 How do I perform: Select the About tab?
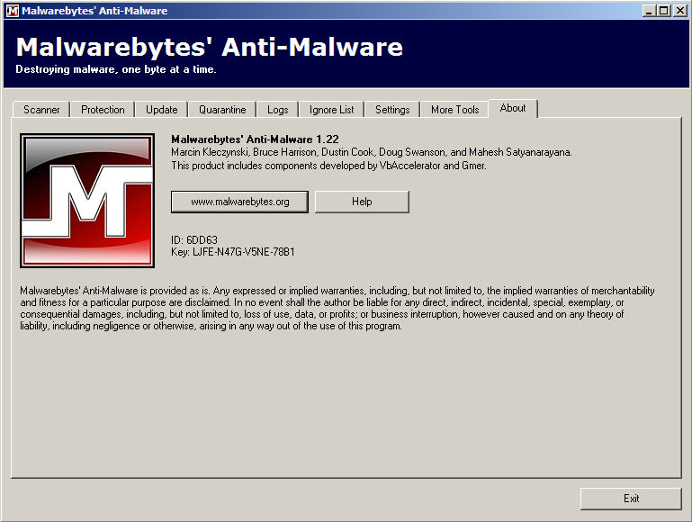coord(513,108)
